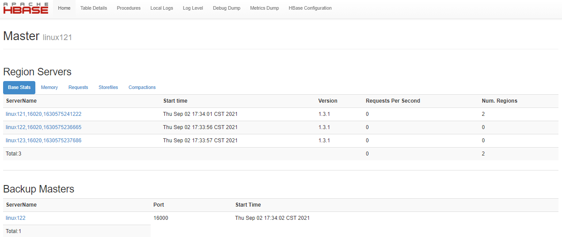Open backup master linux122 link
Image resolution: width=562 pixels, height=237 pixels.
pos(15,218)
